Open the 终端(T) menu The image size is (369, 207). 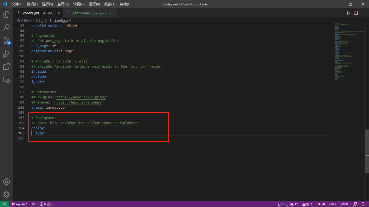click(x=110, y=4)
